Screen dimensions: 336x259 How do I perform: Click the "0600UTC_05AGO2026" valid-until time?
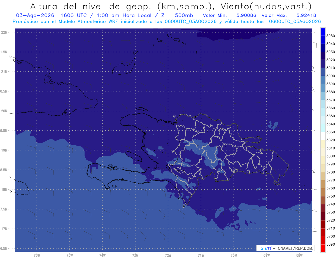(x=295, y=22)
